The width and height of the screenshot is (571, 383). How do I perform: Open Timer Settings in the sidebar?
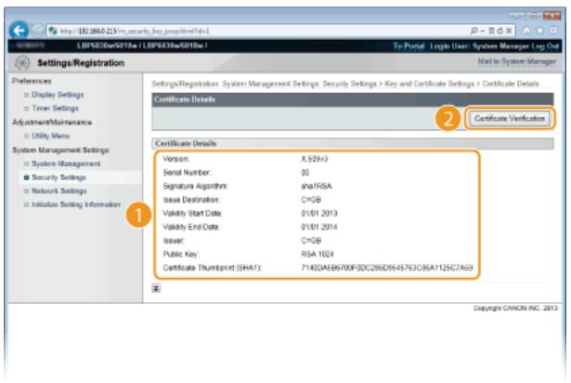click(55, 108)
